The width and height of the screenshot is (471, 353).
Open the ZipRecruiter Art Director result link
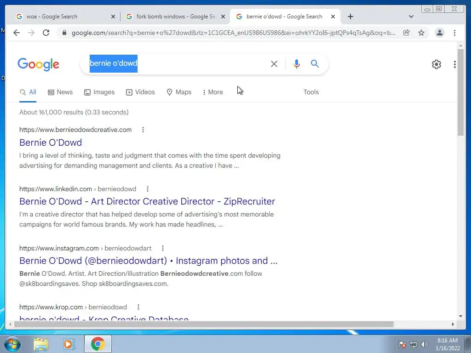tap(147, 201)
